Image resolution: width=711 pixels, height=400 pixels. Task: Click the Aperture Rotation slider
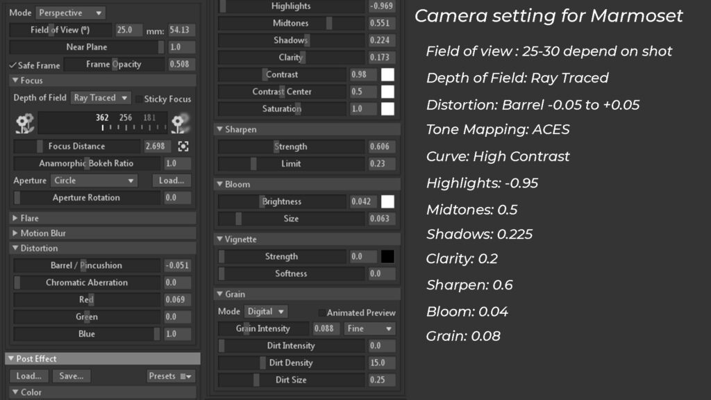click(x=87, y=198)
